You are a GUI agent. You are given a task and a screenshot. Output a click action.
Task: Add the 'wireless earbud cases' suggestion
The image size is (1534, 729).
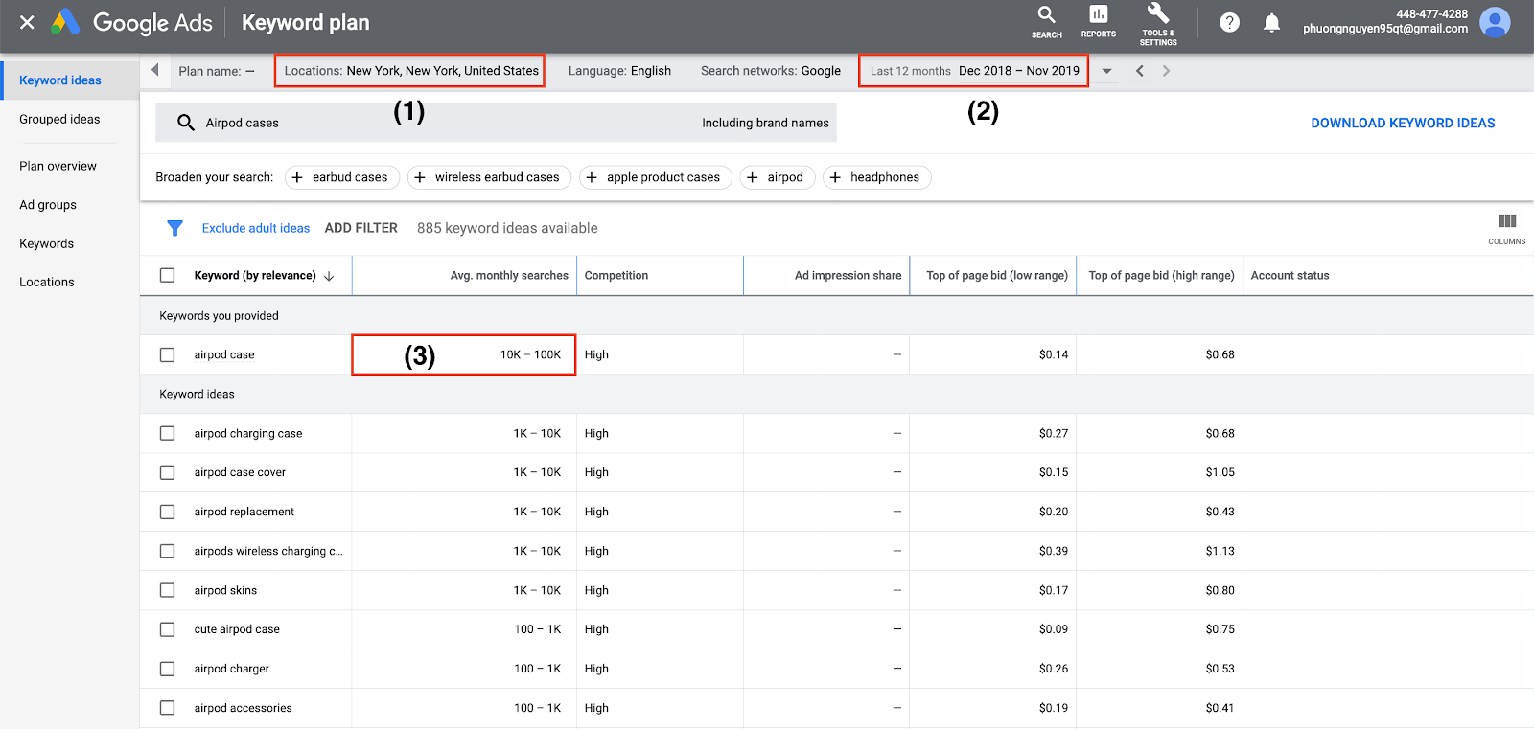coord(489,177)
